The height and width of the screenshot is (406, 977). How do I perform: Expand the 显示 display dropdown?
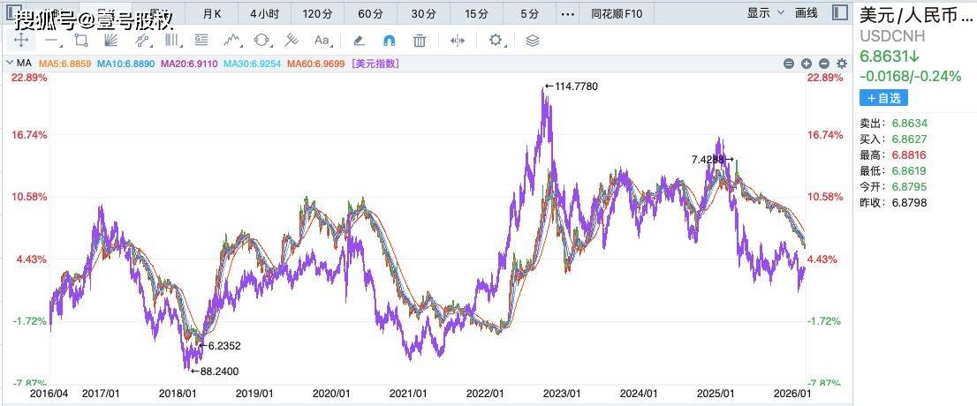tap(765, 13)
